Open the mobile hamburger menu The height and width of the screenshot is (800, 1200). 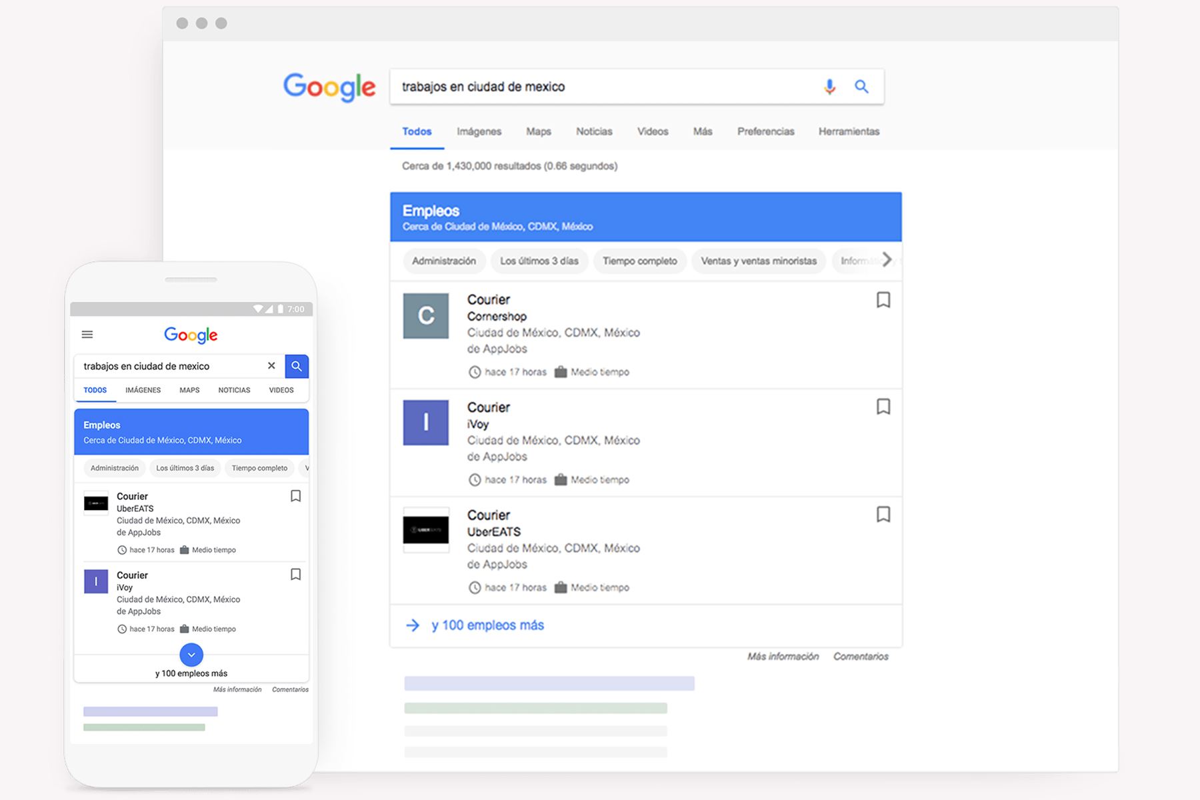coord(87,335)
